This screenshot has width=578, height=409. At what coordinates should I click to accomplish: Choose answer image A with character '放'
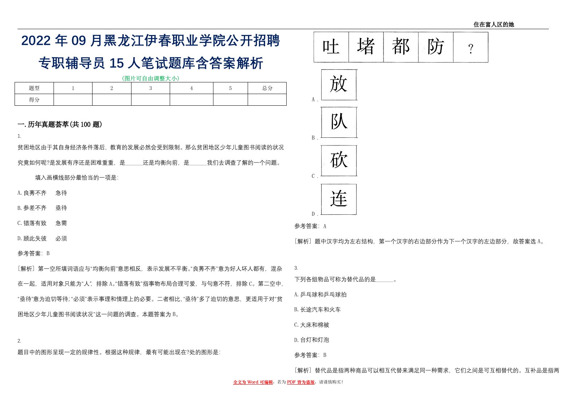tap(339, 85)
